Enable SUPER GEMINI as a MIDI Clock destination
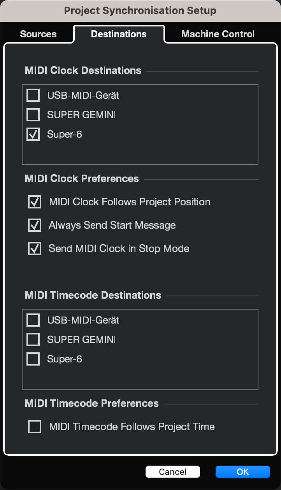This screenshot has width=281, height=490. (33, 114)
